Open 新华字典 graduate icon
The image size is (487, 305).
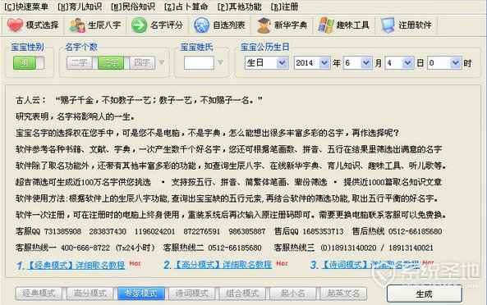264,25
